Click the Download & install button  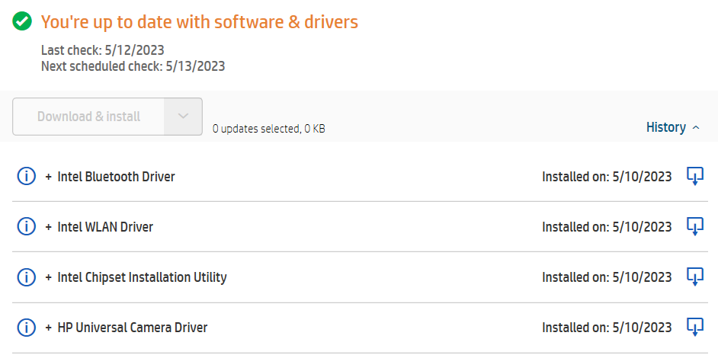(89, 117)
